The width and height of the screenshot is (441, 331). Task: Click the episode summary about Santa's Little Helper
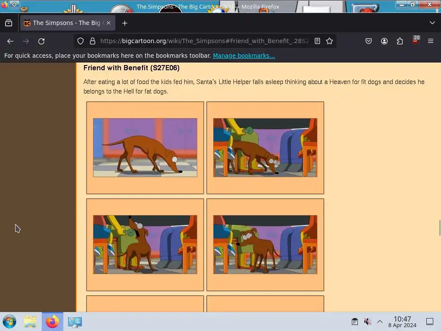tap(254, 87)
